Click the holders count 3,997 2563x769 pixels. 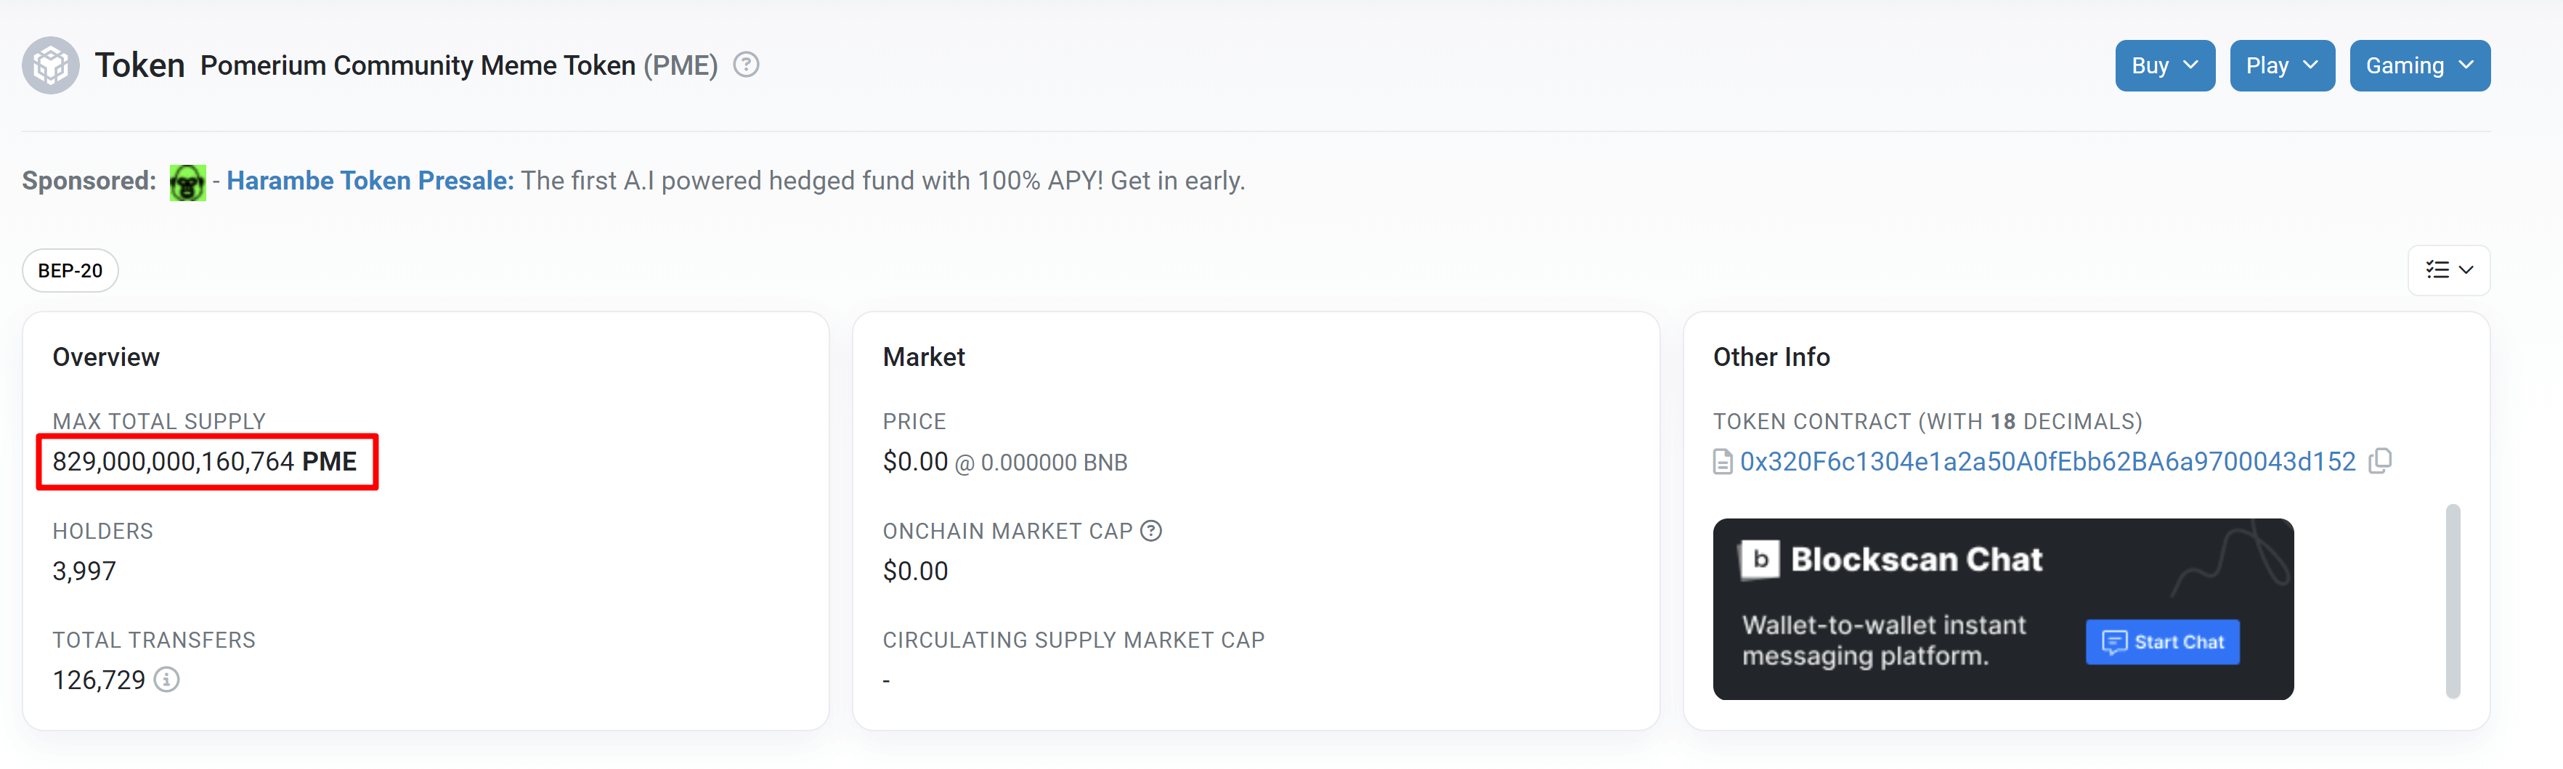84,571
